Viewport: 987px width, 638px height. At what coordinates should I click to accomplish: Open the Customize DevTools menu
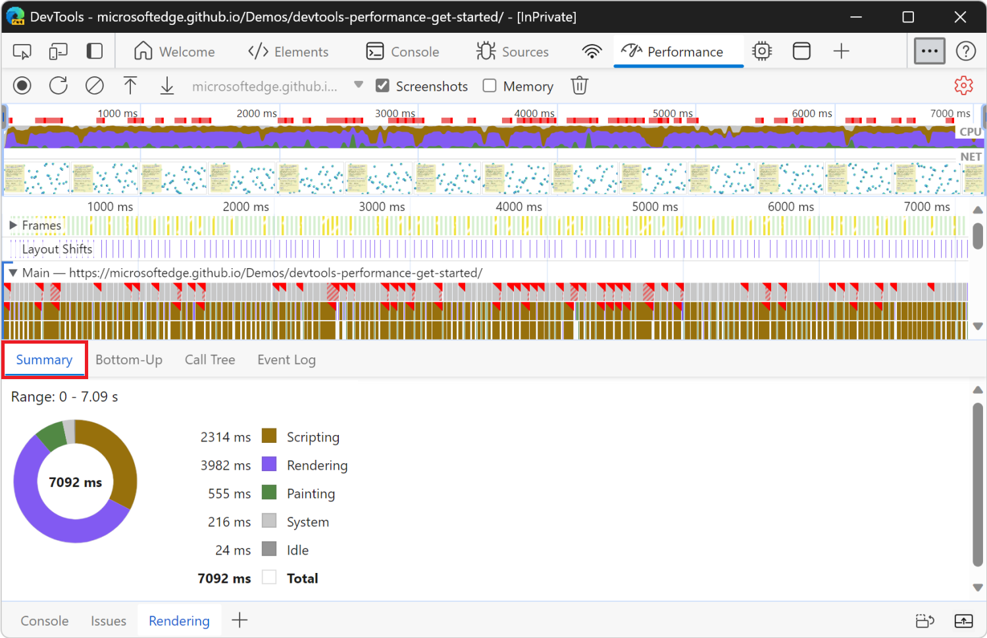pos(929,51)
